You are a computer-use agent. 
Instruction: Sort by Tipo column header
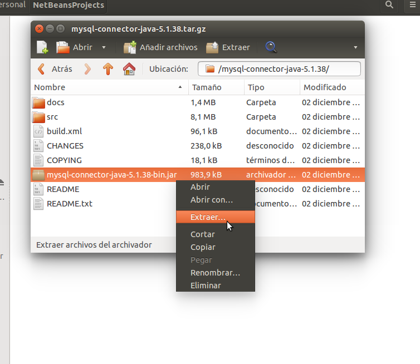pyautogui.click(x=272, y=87)
